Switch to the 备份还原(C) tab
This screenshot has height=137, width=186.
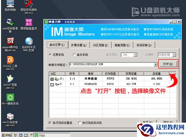click(57, 45)
